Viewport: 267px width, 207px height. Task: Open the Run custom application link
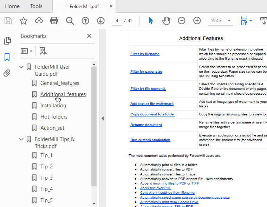click(150, 140)
